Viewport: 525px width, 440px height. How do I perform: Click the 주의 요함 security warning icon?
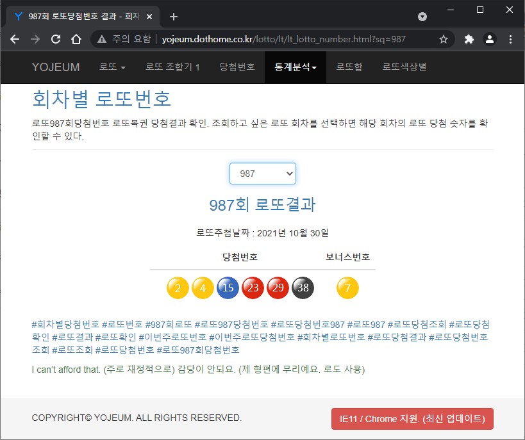pyautogui.click(x=102, y=40)
